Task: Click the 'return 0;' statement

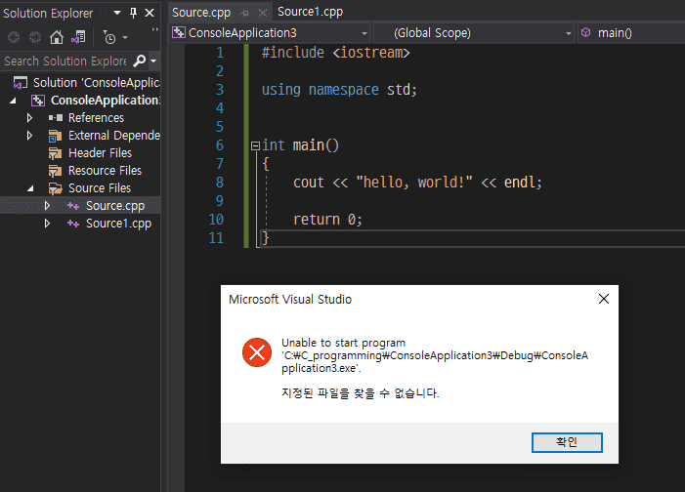Action: (x=327, y=219)
